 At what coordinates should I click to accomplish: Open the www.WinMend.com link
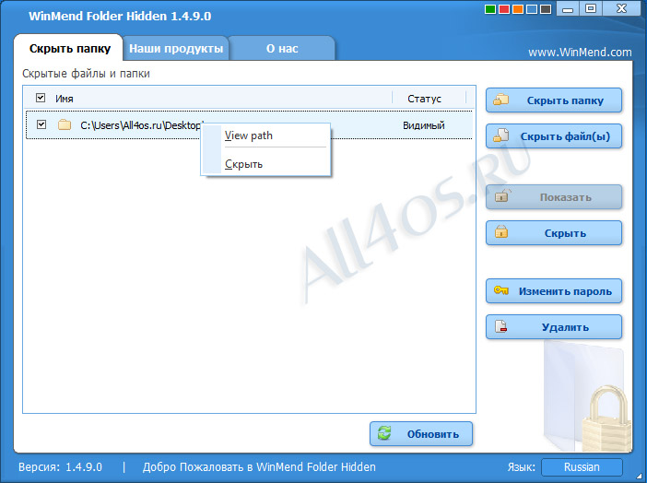pos(580,53)
